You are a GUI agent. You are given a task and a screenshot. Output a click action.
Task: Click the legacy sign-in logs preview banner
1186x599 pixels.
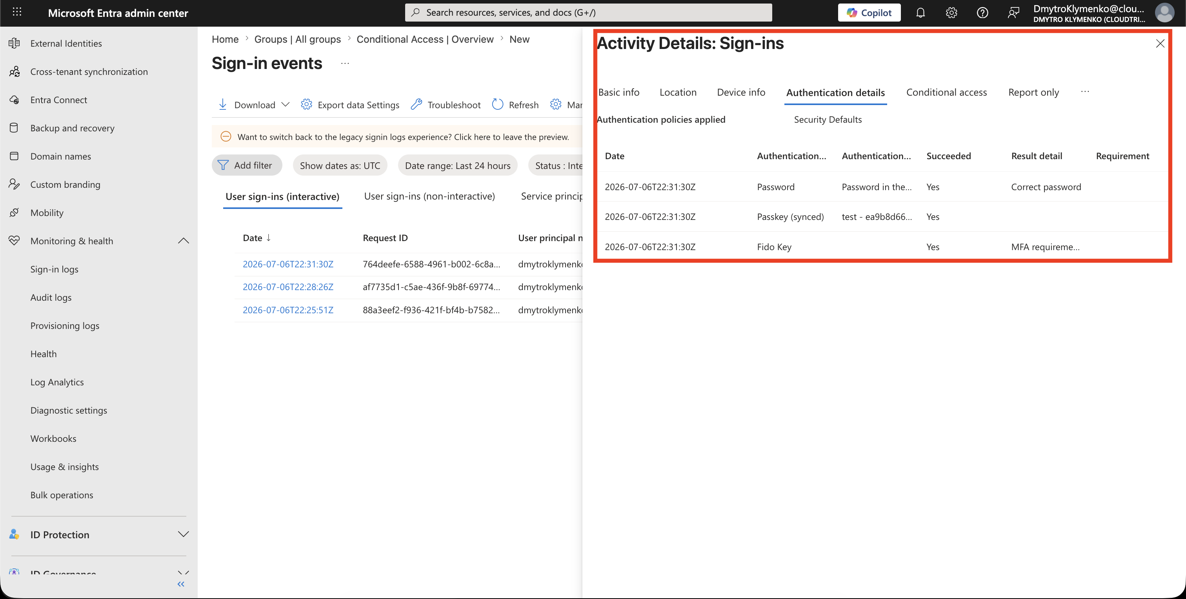[x=397, y=137]
